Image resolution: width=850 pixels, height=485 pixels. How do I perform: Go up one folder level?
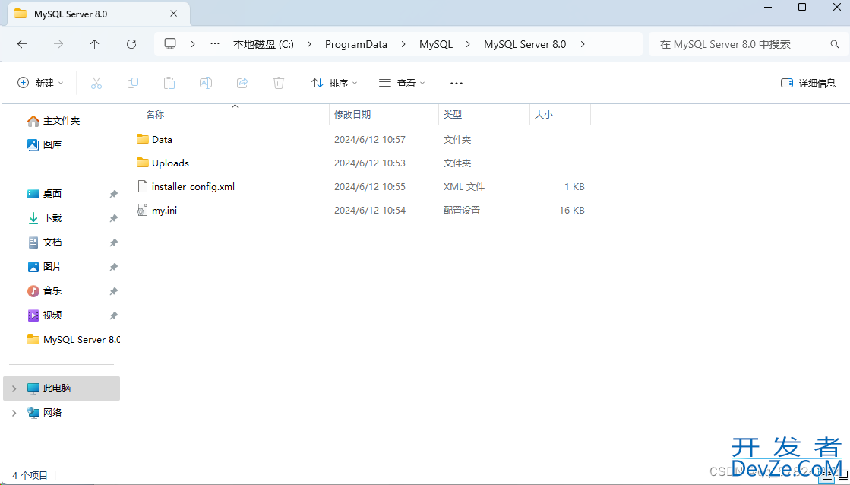(95, 44)
